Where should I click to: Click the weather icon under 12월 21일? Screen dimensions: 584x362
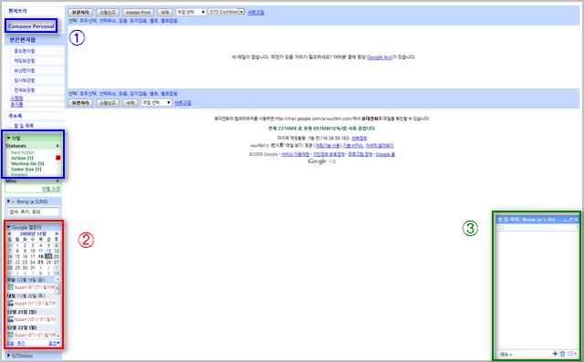(x=10, y=319)
